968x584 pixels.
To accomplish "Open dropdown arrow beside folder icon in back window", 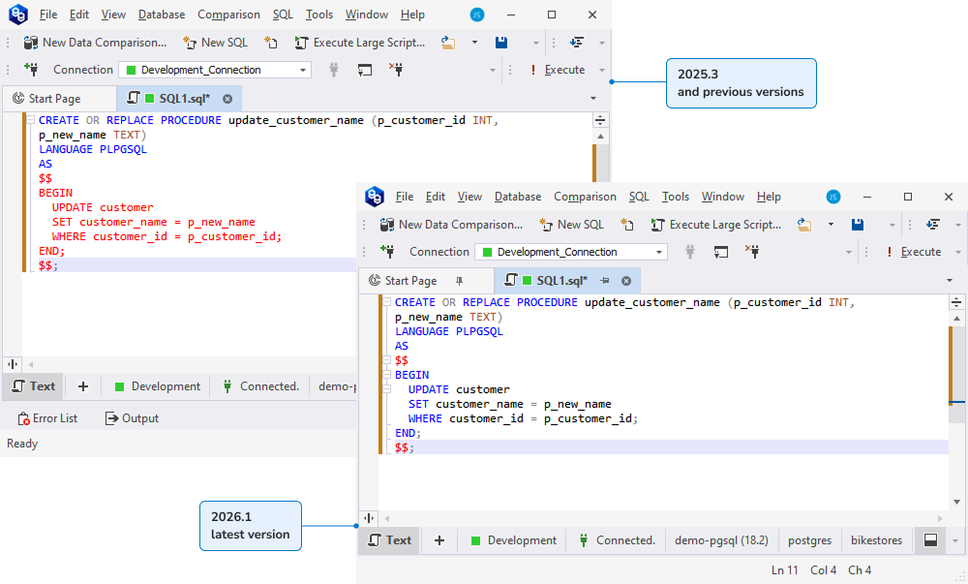I will click(474, 43).
